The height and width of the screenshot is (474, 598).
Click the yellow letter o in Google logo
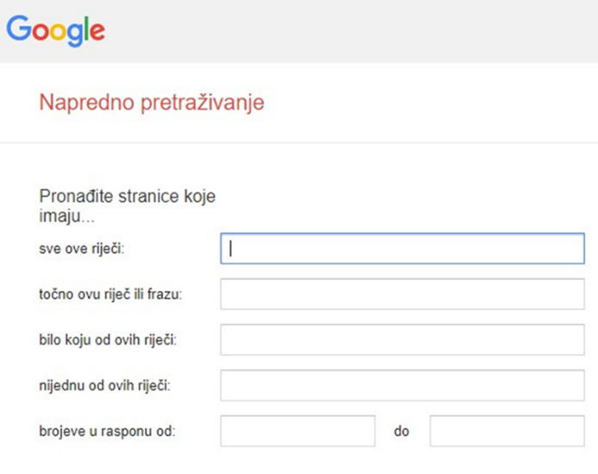tap(56, 32)
